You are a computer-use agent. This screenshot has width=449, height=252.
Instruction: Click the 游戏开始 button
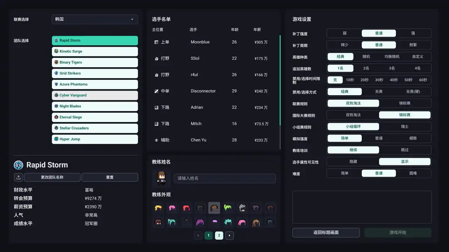click(x=398, y=233)
